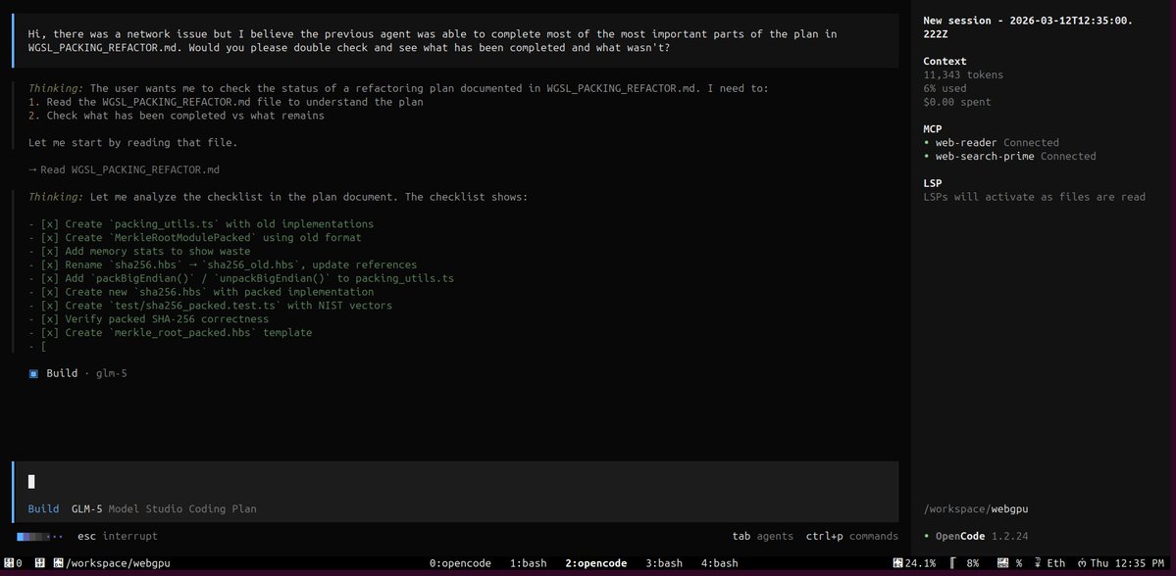This screenshot has width=1176, height=576.
Task: Click the green dot next to web-search-prime
Action: pyautogui.click(x=926, y=156)
